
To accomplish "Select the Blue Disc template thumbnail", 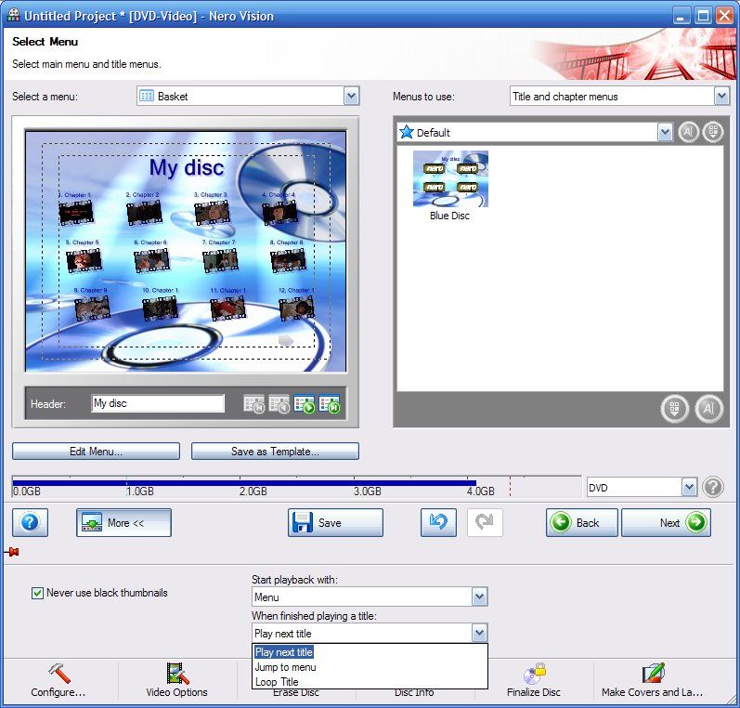I will pyautogui.click(x=450, y=179).
